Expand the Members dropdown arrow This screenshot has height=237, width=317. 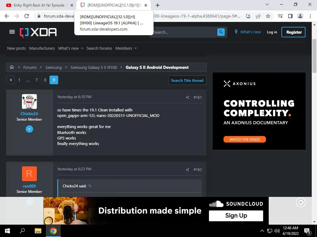(x=136, y=48)
